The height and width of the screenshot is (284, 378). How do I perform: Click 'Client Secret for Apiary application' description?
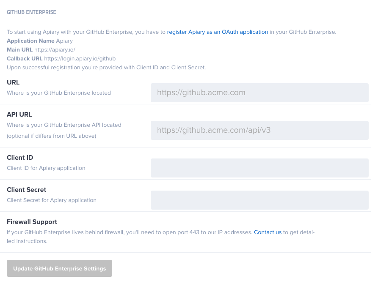[x=52, y=200]
